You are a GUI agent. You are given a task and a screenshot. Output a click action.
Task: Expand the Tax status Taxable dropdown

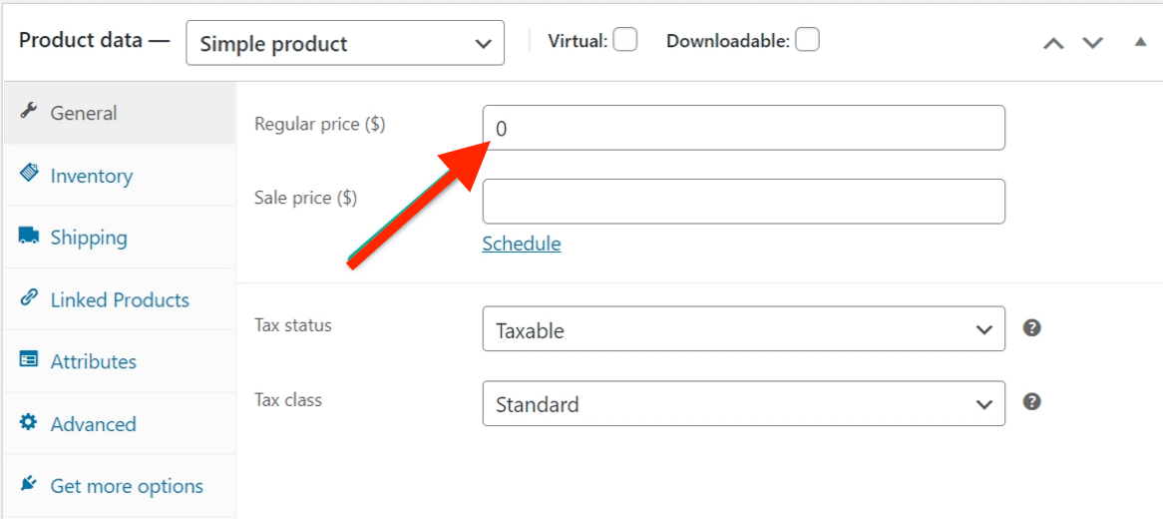[x=743, y=329]
